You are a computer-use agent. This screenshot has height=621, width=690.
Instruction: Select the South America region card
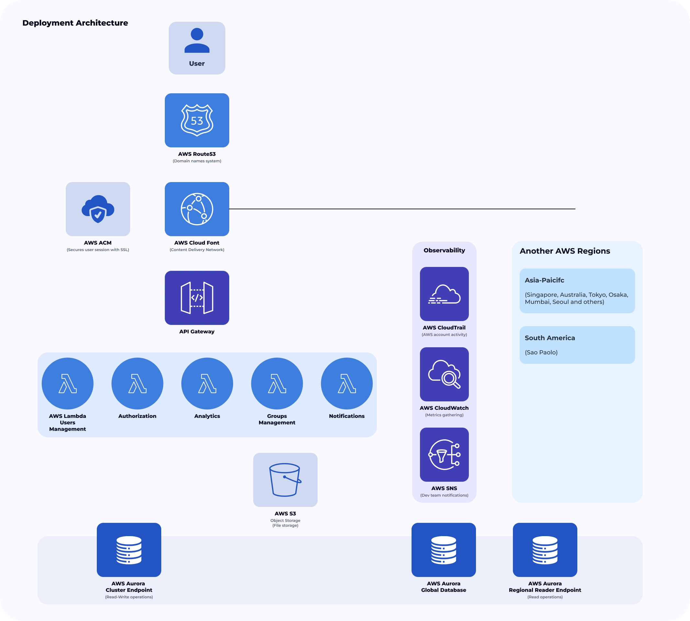coord(577,345)
